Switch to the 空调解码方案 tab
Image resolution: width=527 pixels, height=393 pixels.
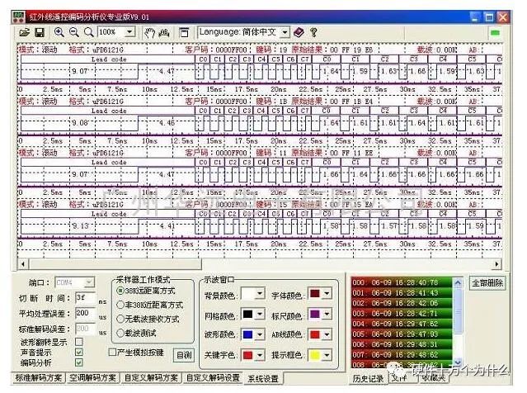(x=92, y=378)
